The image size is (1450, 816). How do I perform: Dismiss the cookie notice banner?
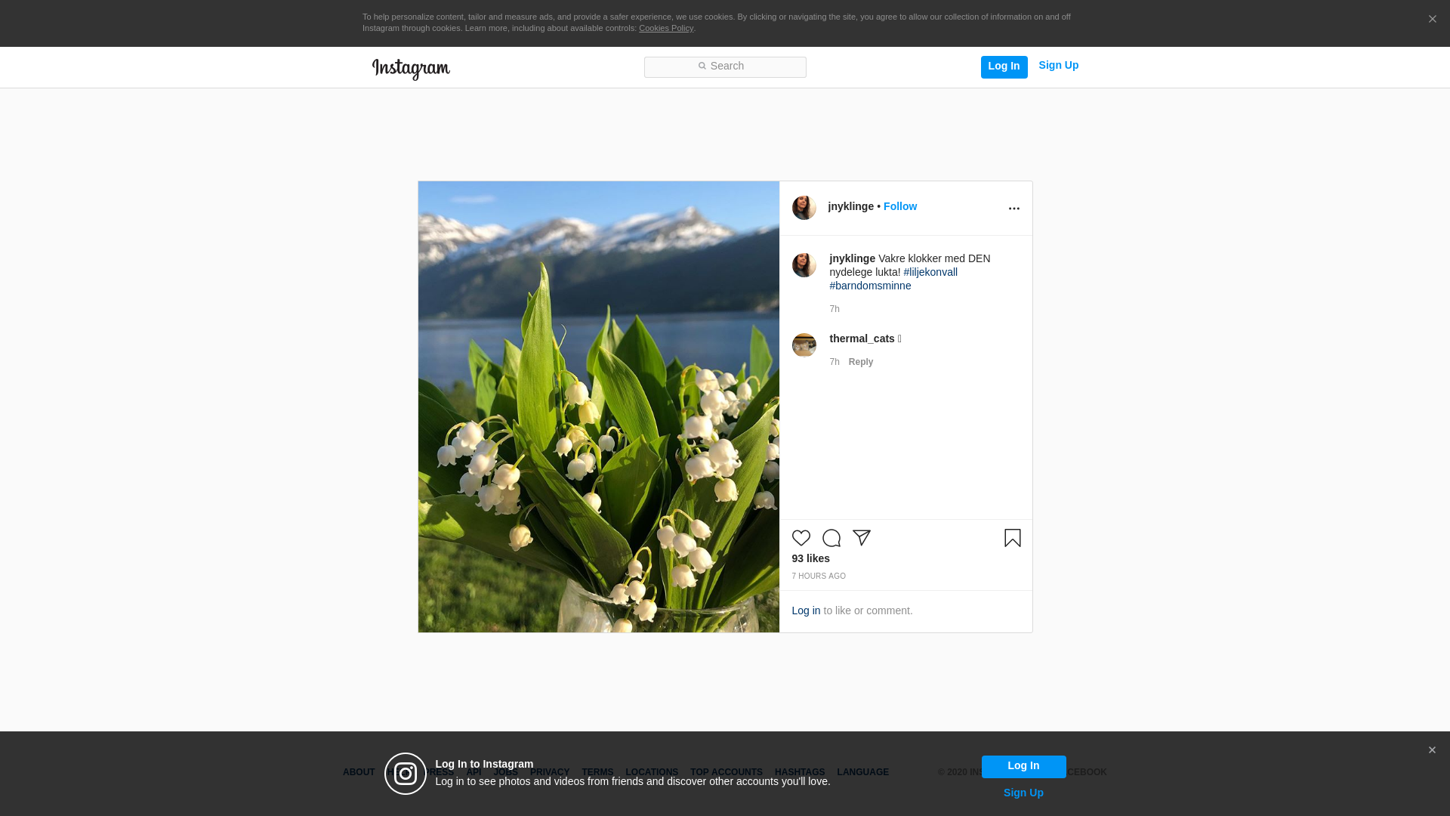1432,19
